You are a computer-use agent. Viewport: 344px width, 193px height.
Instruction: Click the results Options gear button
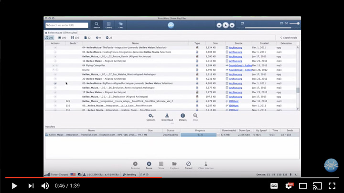(150, 117)
